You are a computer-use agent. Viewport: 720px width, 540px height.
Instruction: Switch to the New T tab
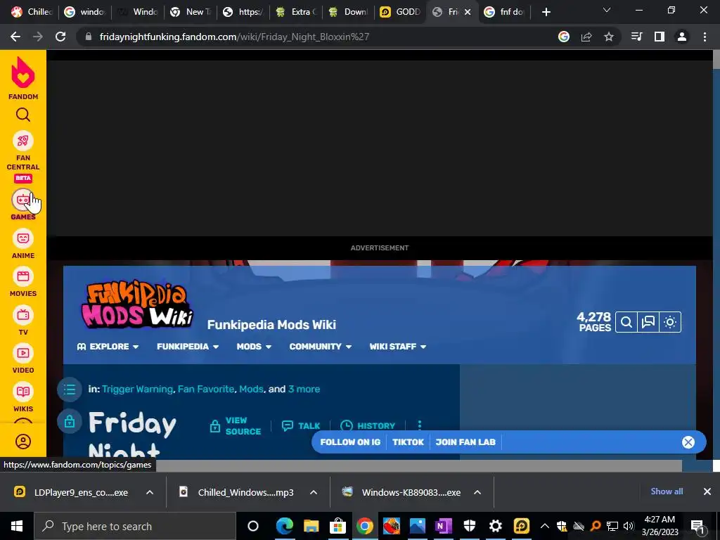[x=190, y=12]
